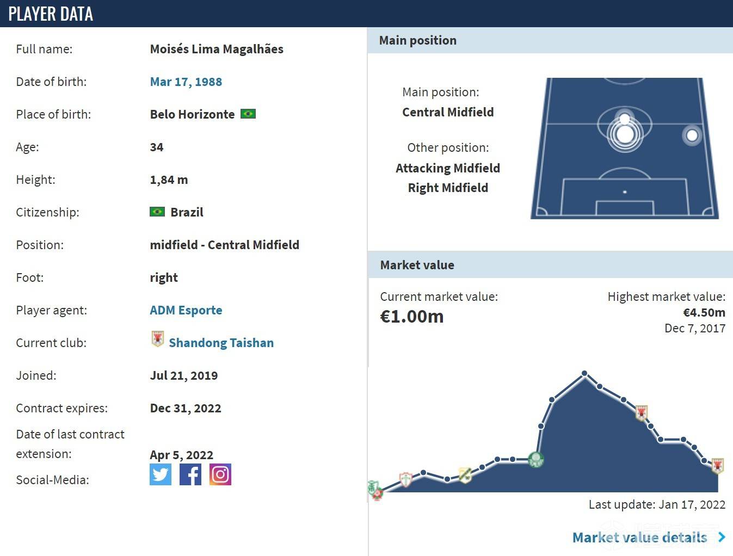
Task: Click the current market value €1.00m
Action: (x=412, y=317)
